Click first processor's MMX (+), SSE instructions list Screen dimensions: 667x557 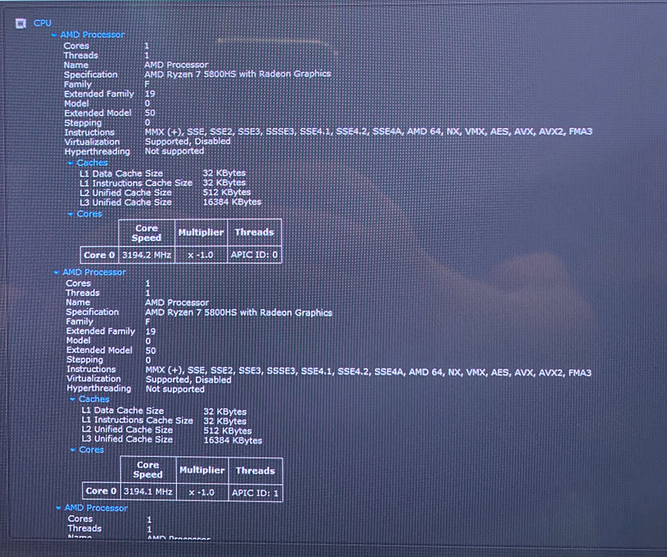[x=369, y=132]
